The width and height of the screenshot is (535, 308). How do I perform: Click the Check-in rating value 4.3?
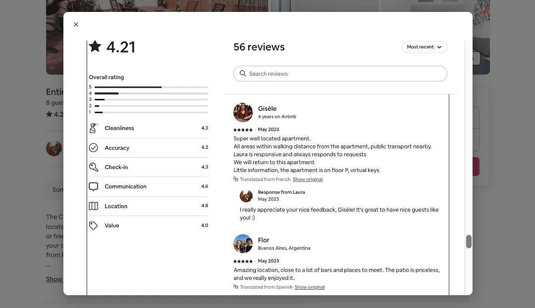pos(205,167)
